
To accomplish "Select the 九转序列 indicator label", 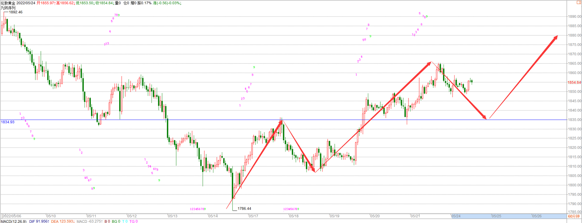I will coord(8,8).
